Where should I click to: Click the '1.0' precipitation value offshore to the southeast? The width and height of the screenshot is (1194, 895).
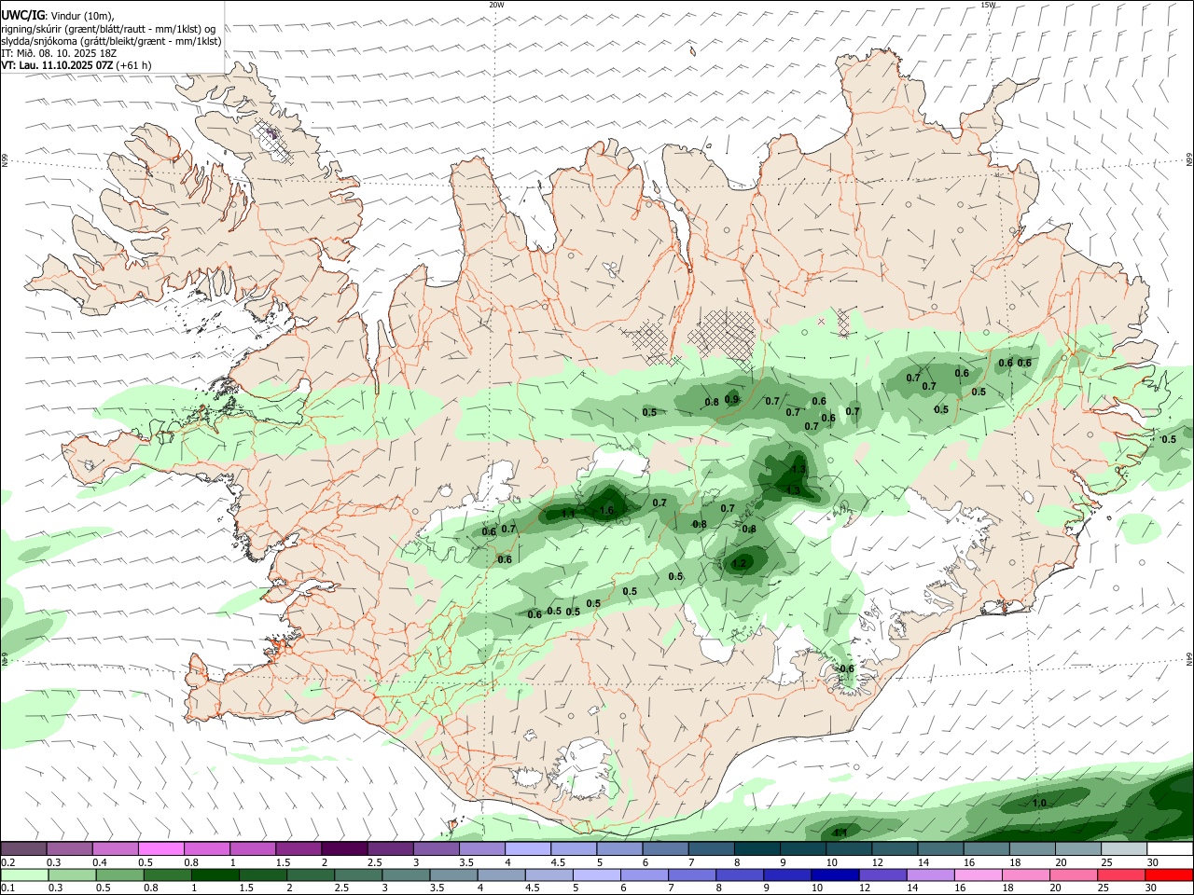coord(1039,803)
